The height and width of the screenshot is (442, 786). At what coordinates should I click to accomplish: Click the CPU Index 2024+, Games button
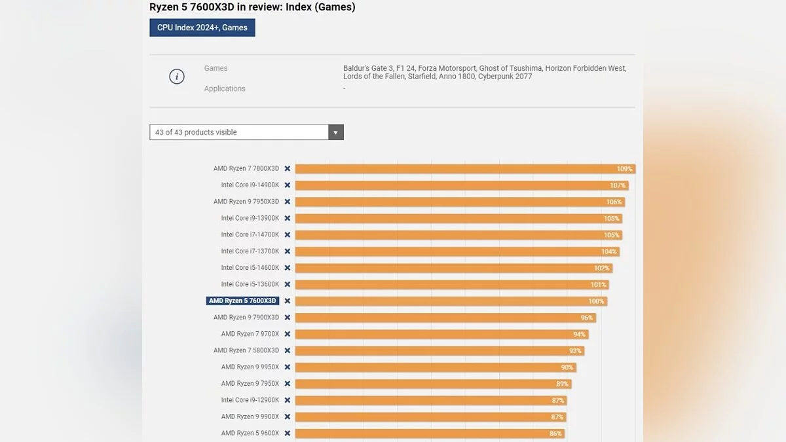pyautogui.click(x=202, y=28)
